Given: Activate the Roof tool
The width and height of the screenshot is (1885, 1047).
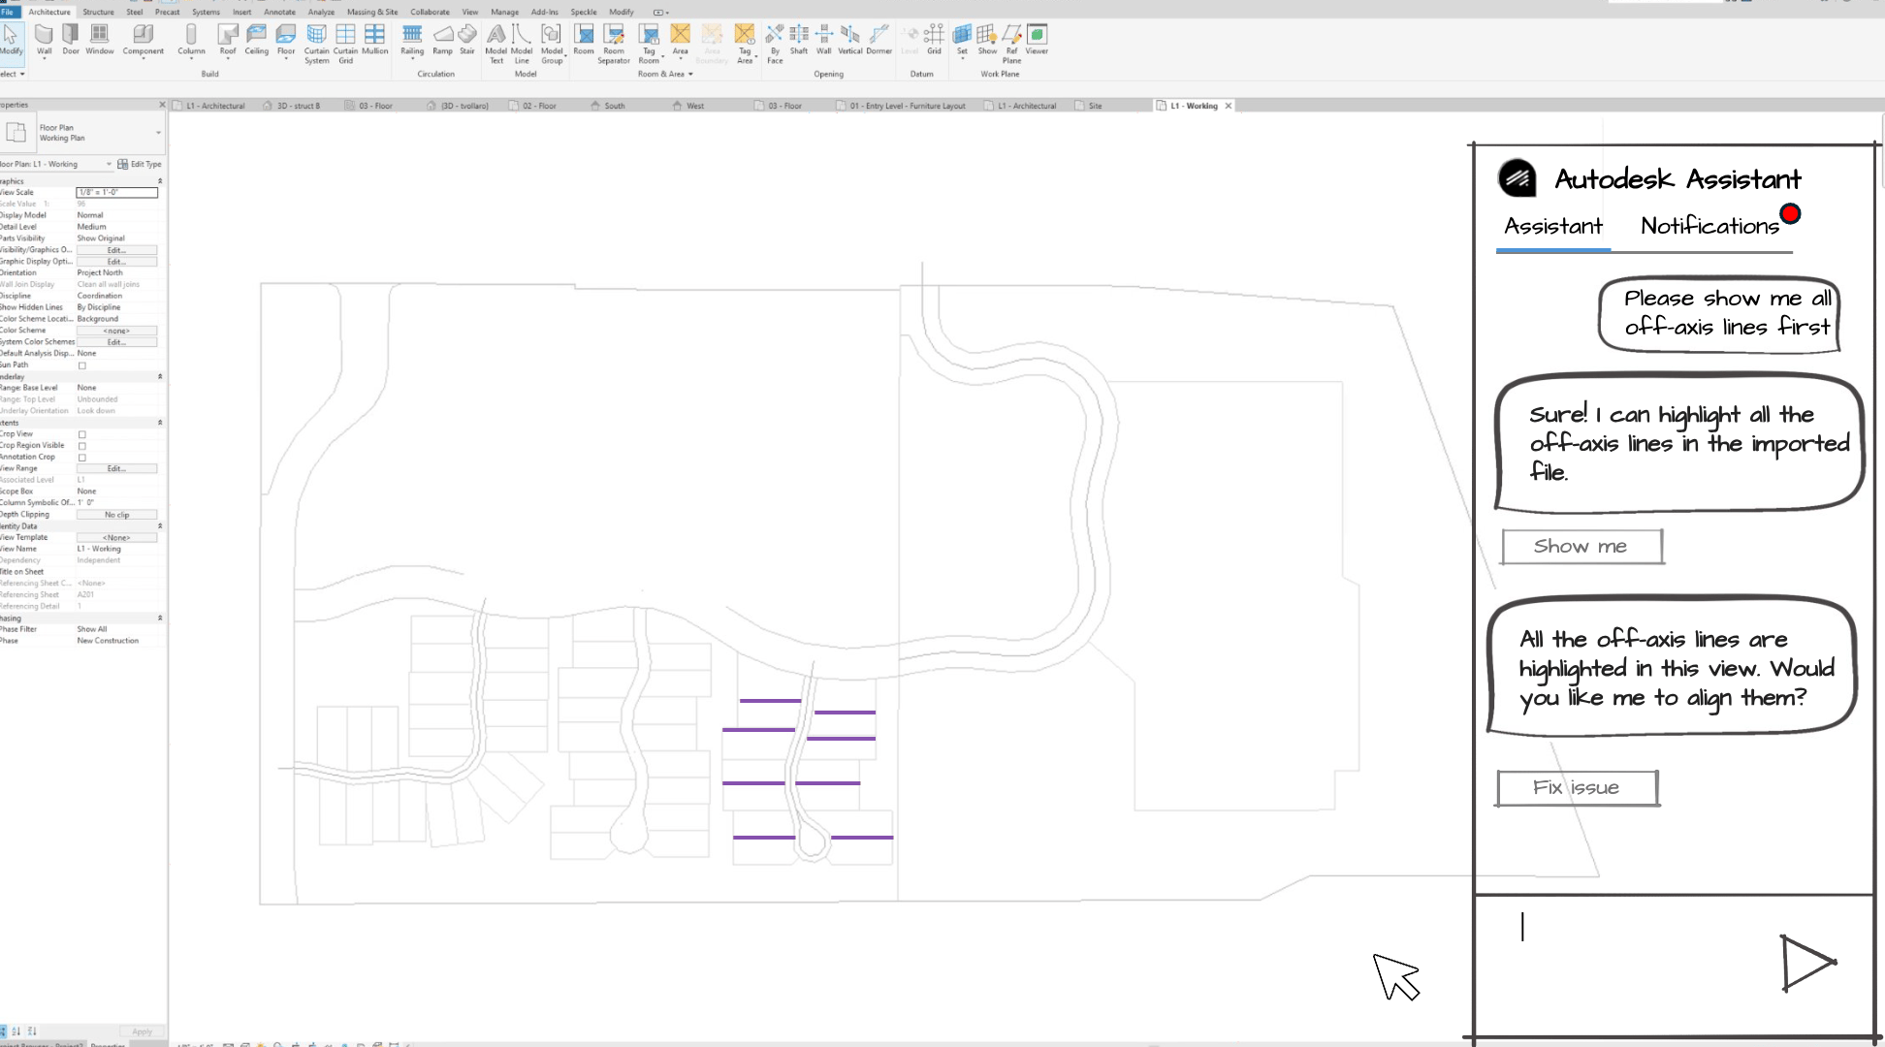Looking at the screenshot, I should click(228, 40).
